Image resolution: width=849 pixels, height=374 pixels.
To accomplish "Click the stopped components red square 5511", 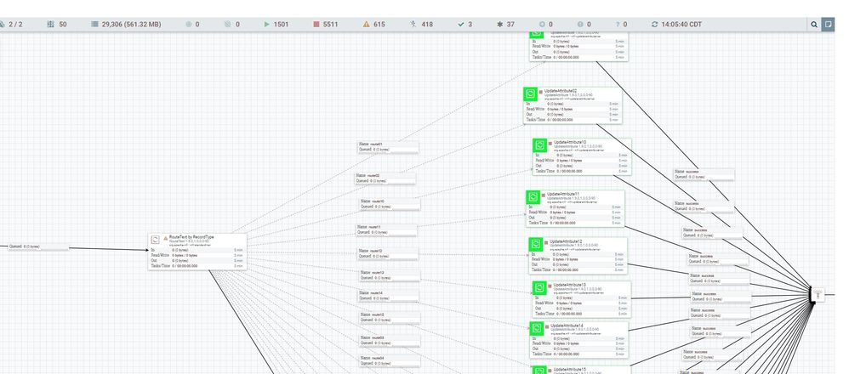I will (316, 25).
